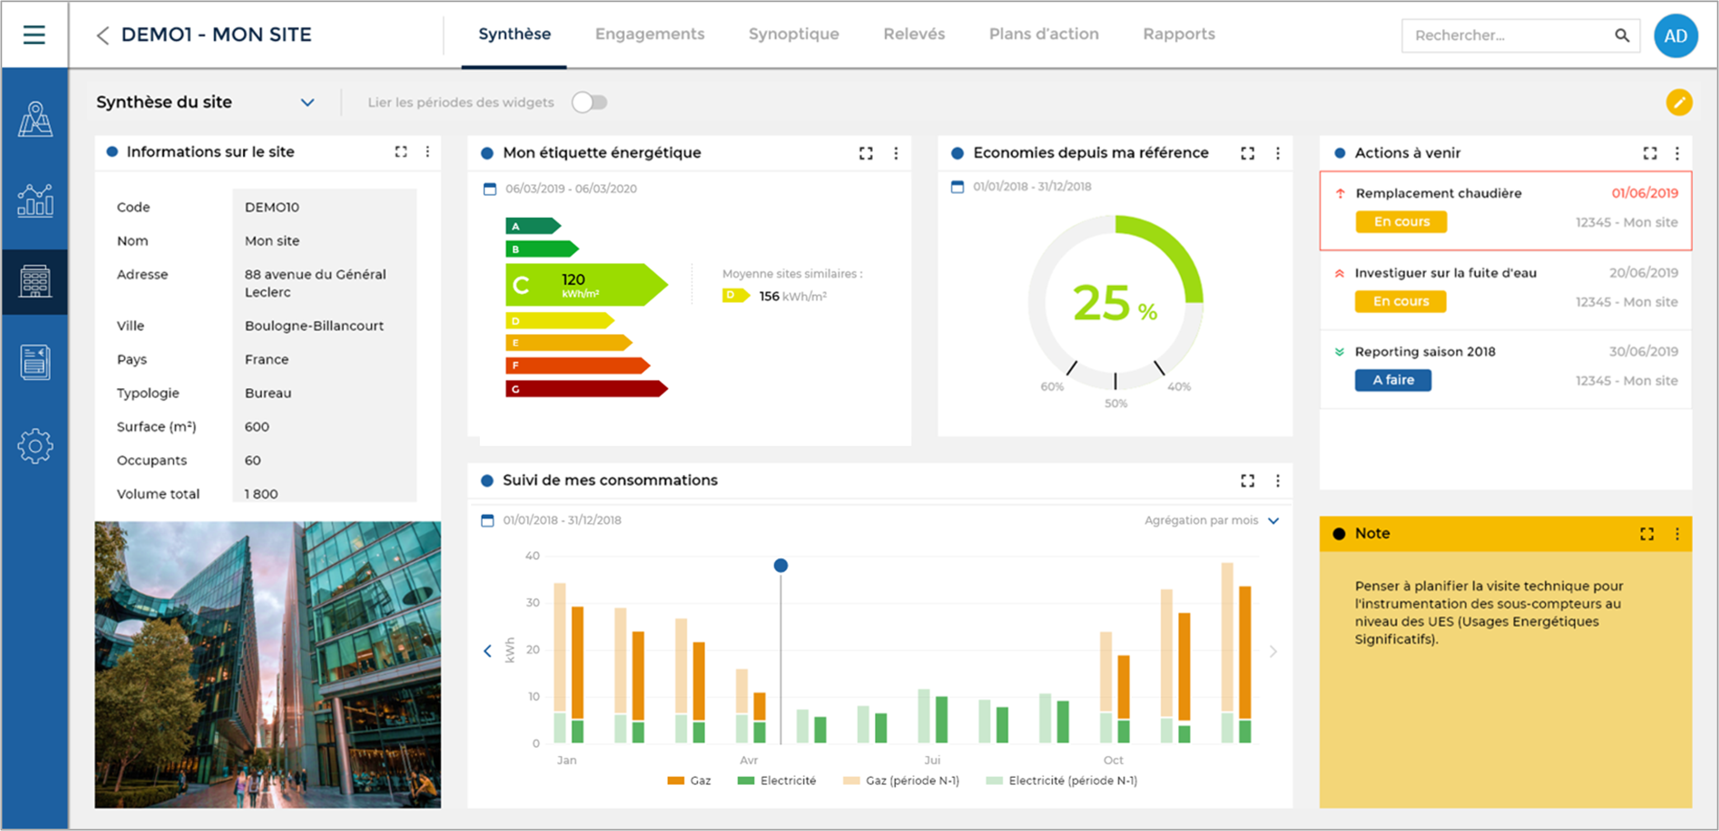Open options menu of Note widget
The width and height of the screenshot is (1719, 831).
coord(1677,533)
